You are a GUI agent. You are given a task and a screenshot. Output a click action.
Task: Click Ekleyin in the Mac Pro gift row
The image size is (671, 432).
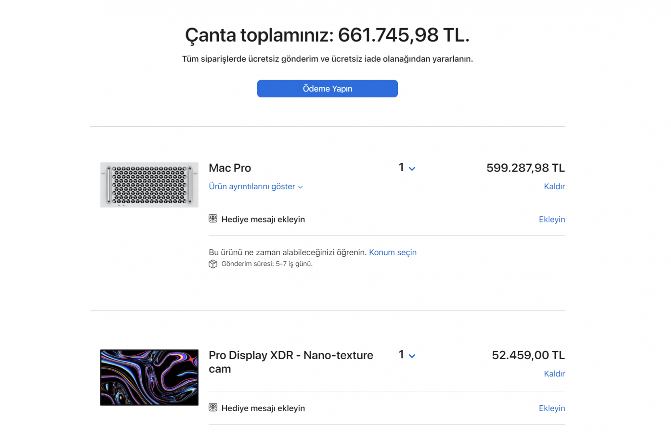click(x=551, y=219)
